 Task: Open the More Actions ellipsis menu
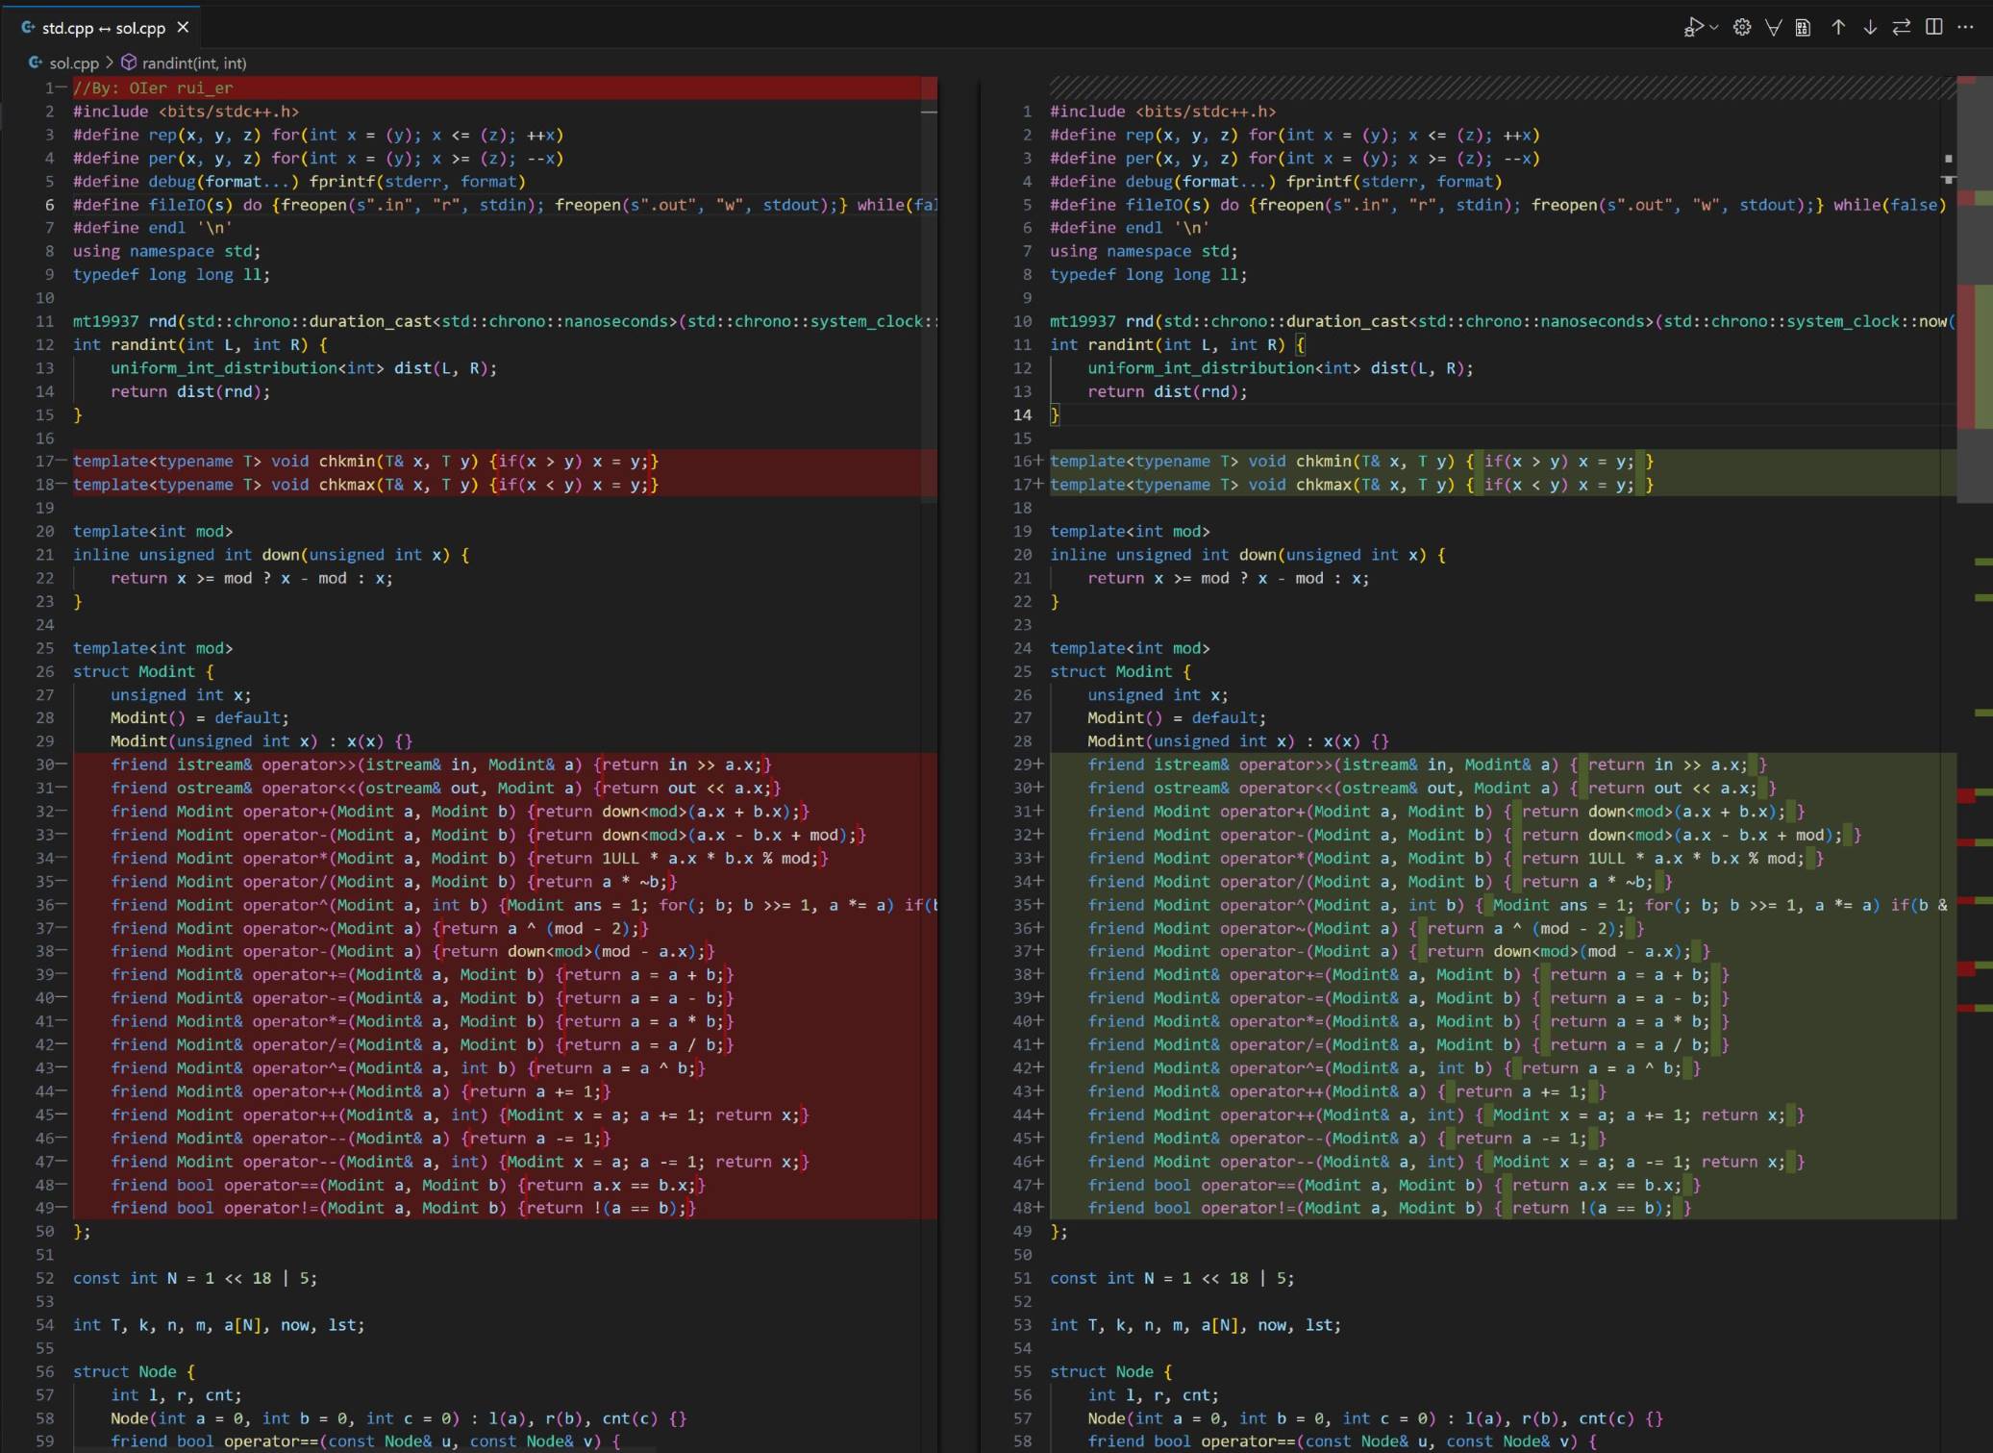[1966, 28]
